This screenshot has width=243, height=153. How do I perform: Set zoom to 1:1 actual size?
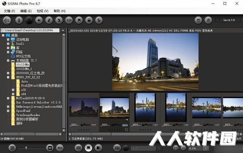coord(183,148)
